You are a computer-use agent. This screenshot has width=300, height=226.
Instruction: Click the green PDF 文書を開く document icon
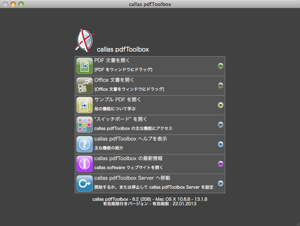85,66
